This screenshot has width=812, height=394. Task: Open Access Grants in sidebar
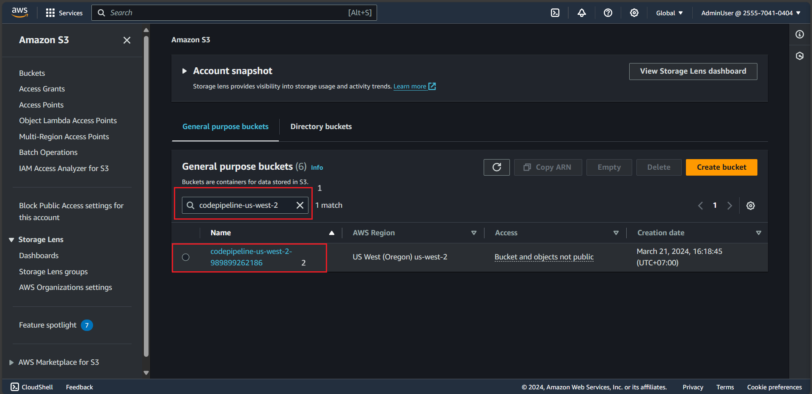click(42, 89)
